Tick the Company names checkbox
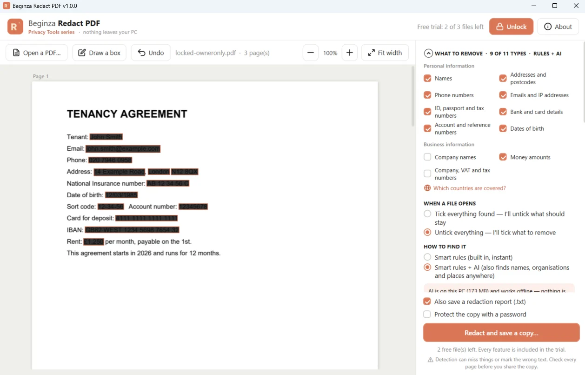 click(427, 157)
